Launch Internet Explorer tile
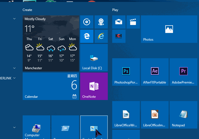 pos(101,36)
